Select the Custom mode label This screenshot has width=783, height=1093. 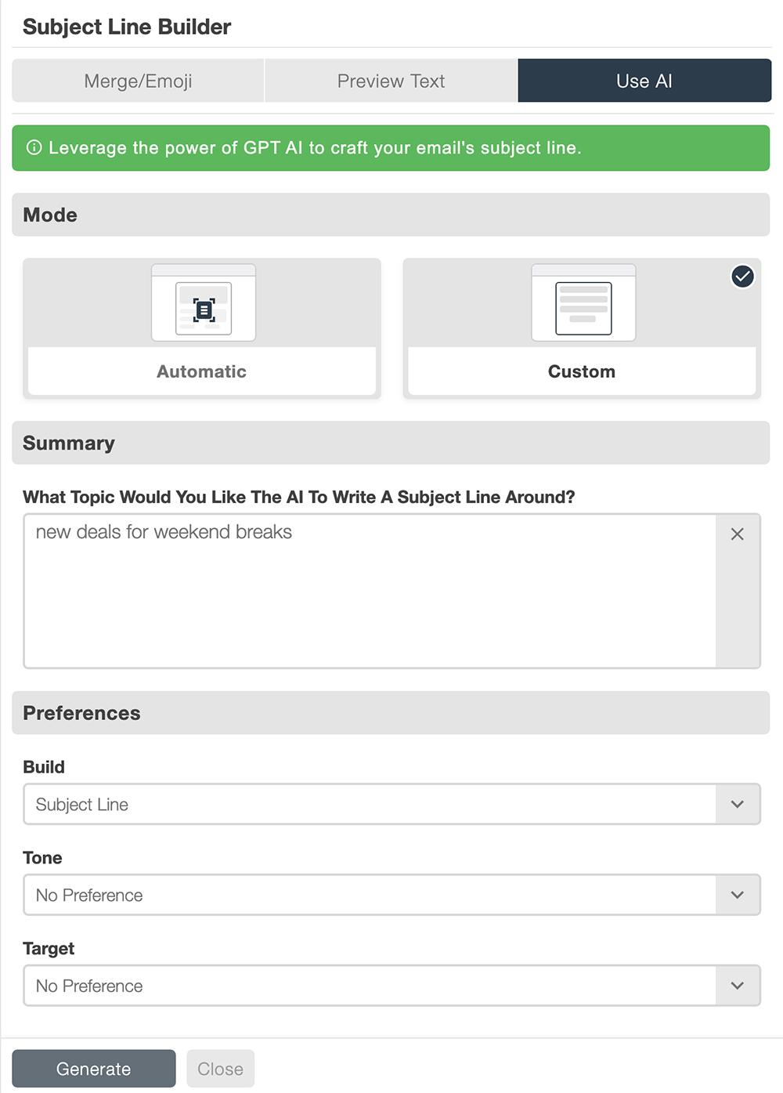pyautogui.click(x=582, y=371)
